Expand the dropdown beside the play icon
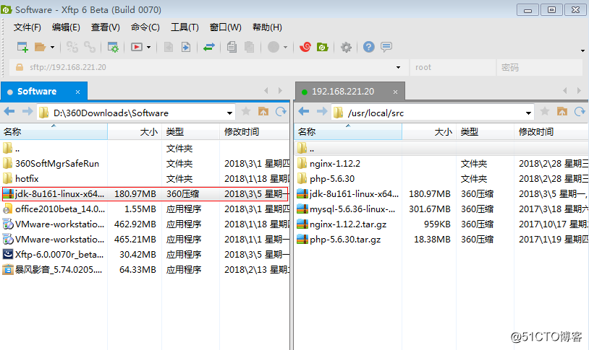Viewport: 589px width, 350px height. [149, 47]
